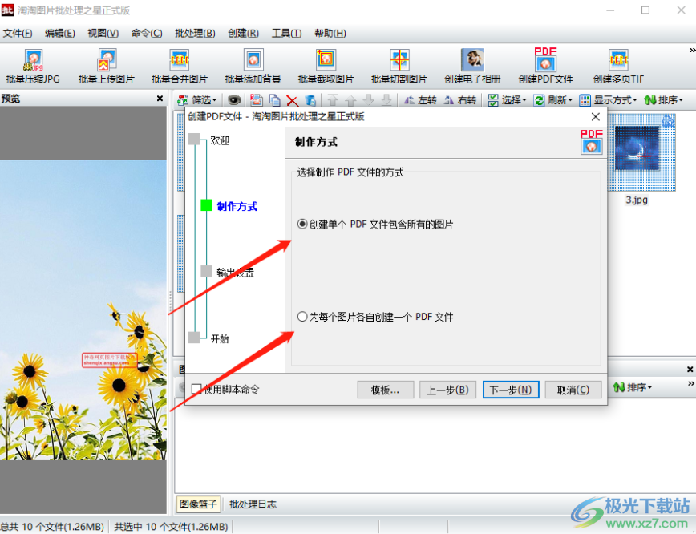The image size is (696, 534).
Task: Enable the 使用脚本命令 checkbox
Action: tap(196, 390)
